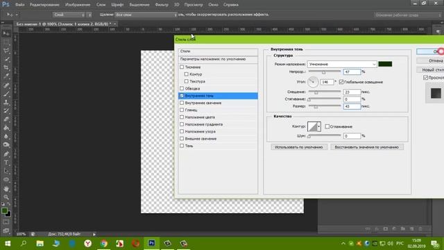Select the Ellipse shape tool
The height and width of the screenshot is (250, 444).
(x=6, y=180)
